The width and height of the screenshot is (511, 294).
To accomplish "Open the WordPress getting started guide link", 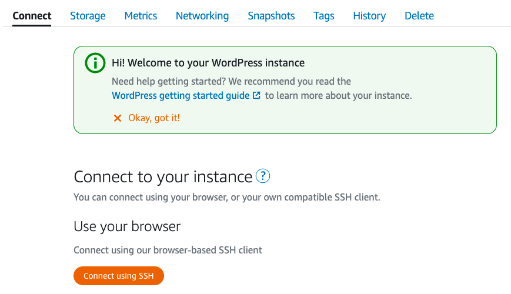I will pos(181,95).
